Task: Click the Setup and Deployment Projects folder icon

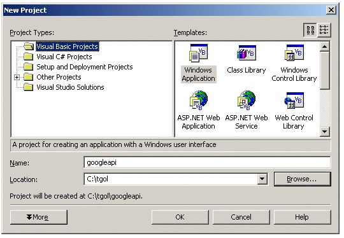Action: (x=29, y=67)
